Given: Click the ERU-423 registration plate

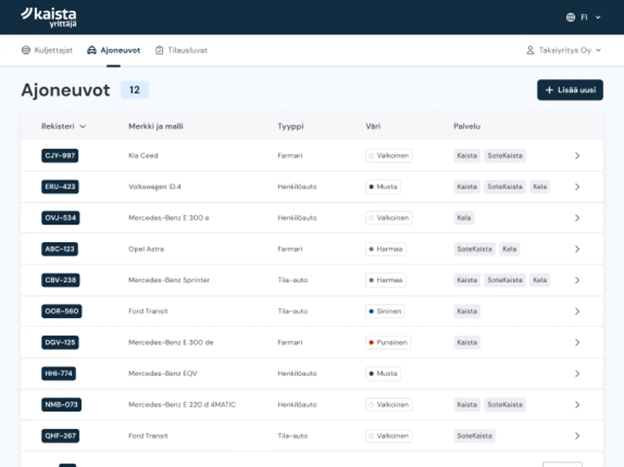Looking at the screenshot, I should [60, 187].
